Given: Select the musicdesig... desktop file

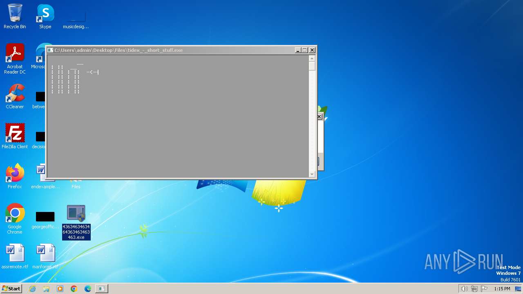Looking at the screenshot, I should (76, 20).
